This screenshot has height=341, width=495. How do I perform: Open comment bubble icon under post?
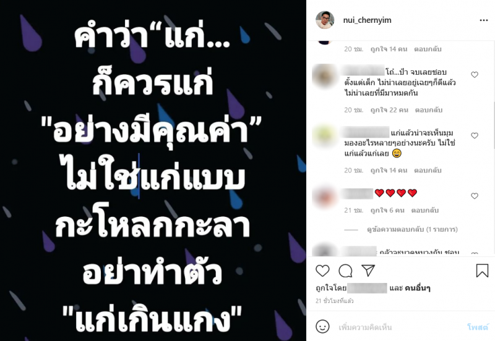(345, 271)
